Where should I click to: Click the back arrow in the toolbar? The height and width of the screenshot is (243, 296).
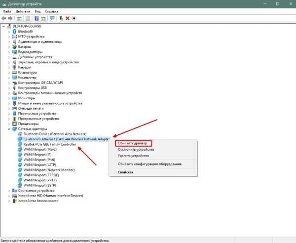click(x=3, y=18)
